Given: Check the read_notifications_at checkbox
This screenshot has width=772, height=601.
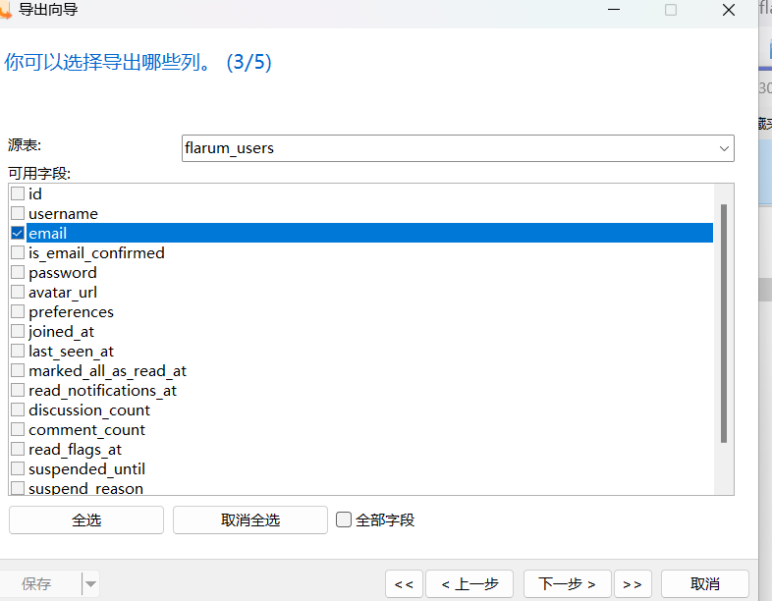Looking at the screenshot, I should [18, 390].
